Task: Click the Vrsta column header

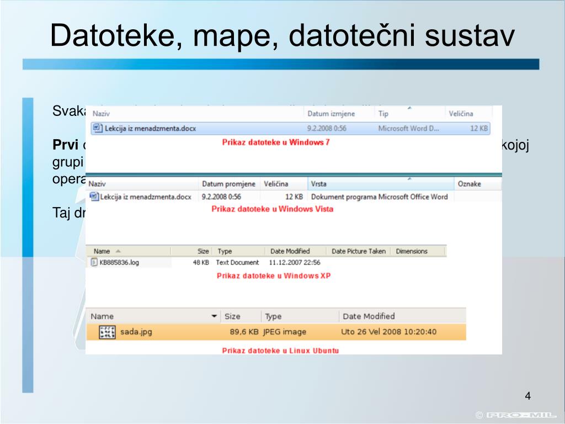Action: [318, 184]
